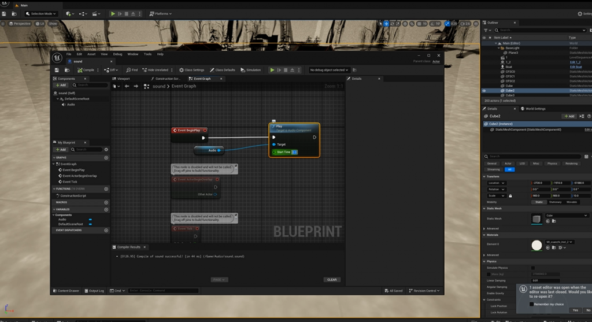Toggle Hide Unrelated nodes

pyautogui.click(x=155, y=70)
